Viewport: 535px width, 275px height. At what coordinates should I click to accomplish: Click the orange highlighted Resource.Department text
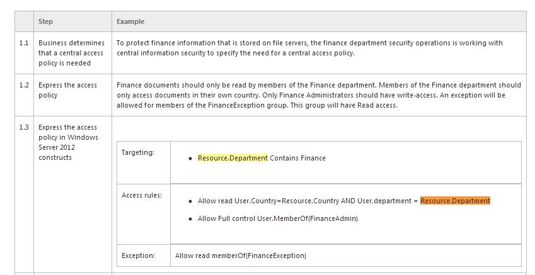pyautogui.click(x=455, y=201)
